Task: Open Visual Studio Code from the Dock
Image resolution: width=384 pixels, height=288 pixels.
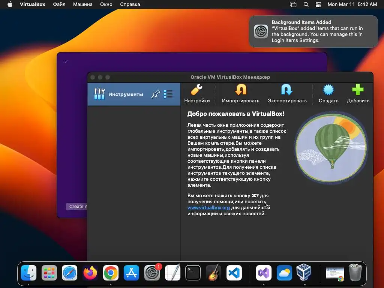Action: click(234, 273)
